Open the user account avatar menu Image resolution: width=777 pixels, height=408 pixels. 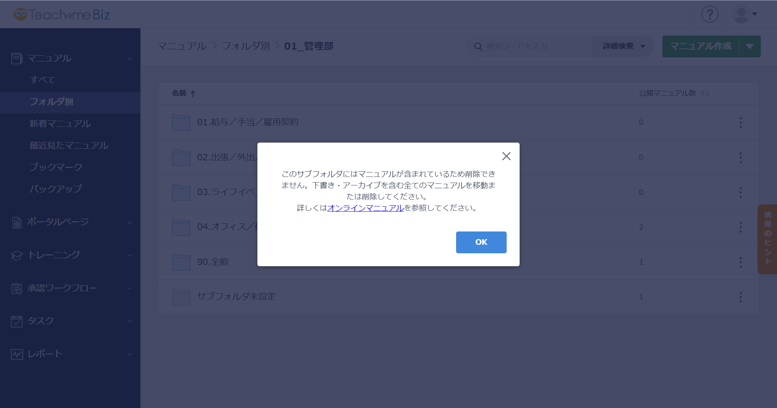(745, 14)
